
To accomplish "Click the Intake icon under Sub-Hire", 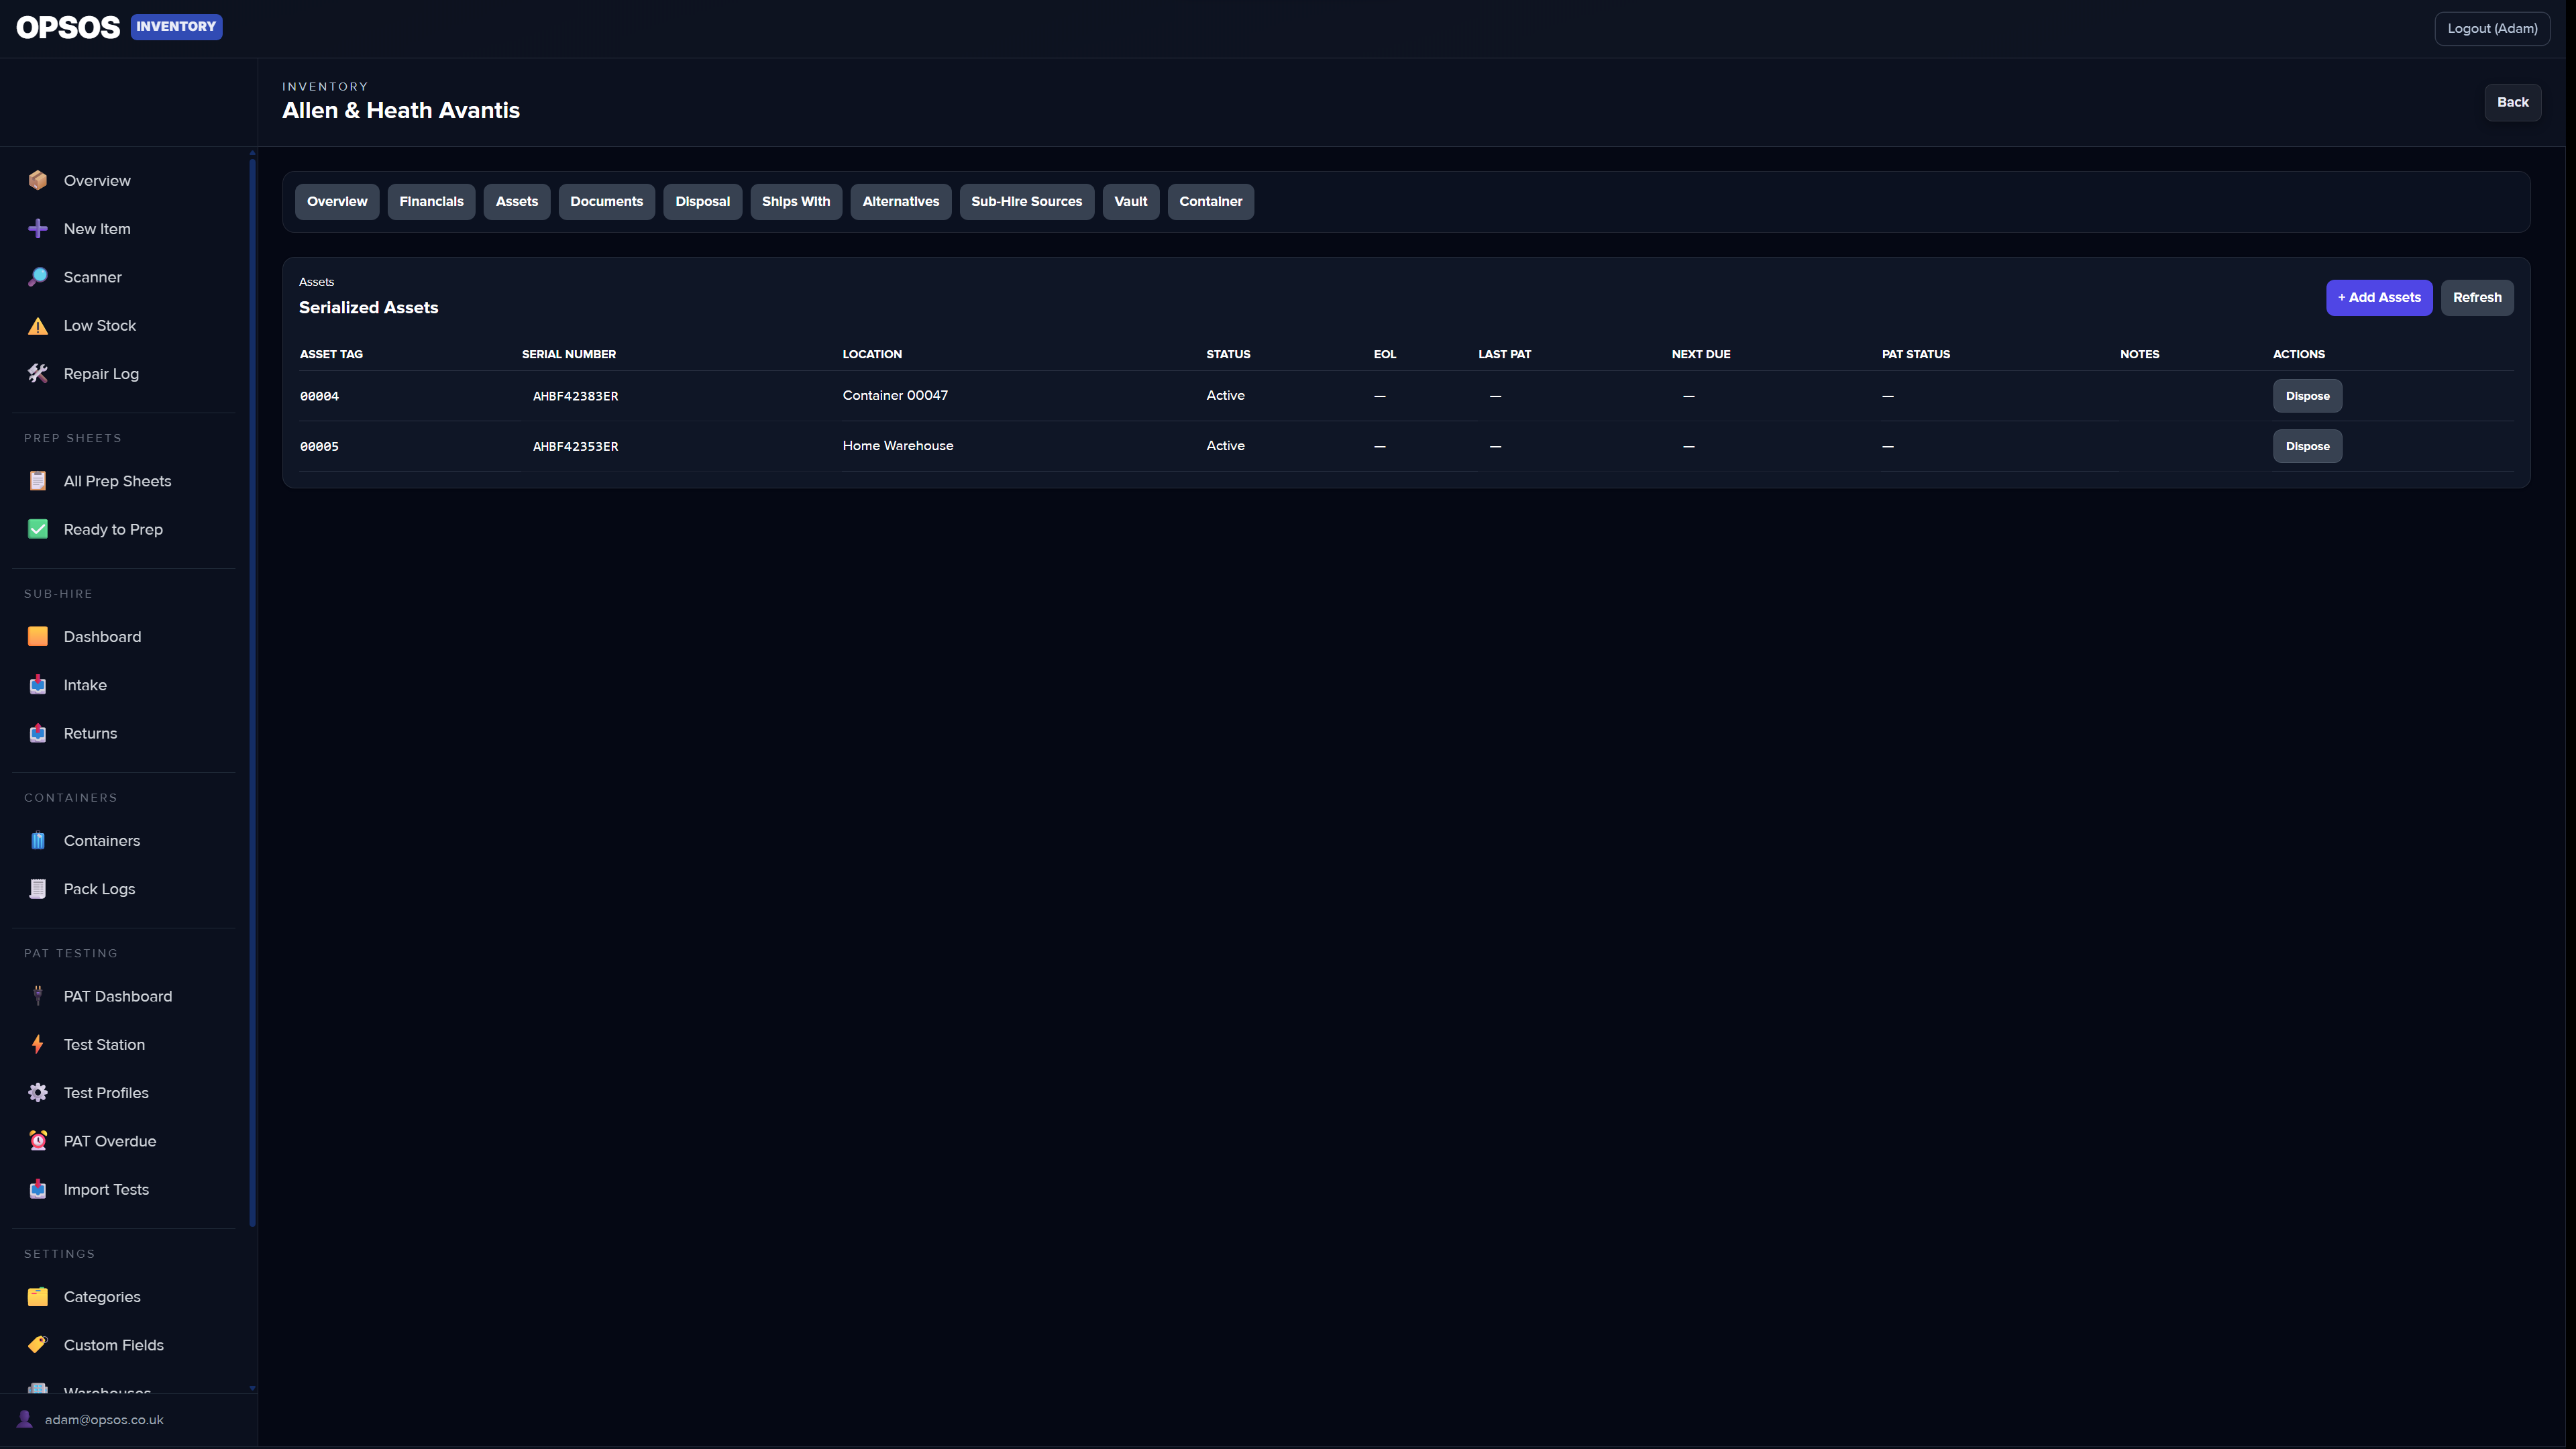I will (37, 684).
